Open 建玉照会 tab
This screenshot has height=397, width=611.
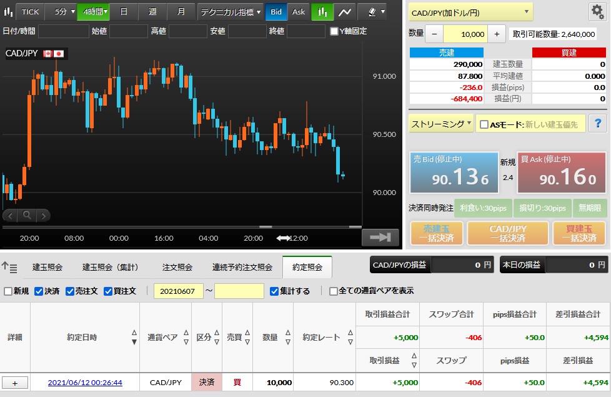pos(47,268)
